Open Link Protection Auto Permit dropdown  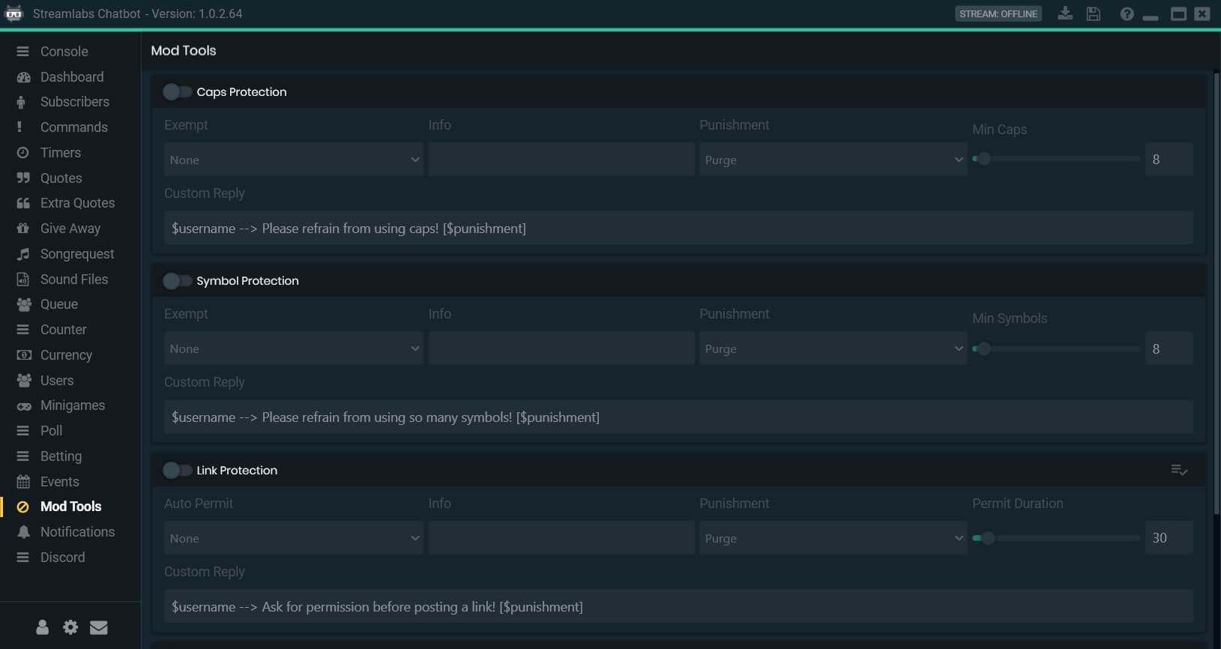[293, 538]
